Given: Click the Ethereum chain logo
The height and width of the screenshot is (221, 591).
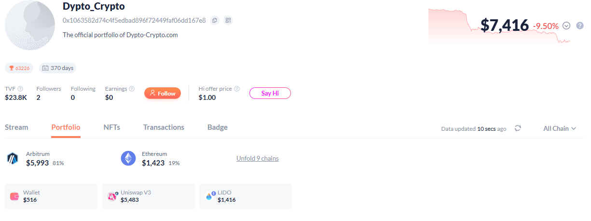Looking at the screenshot, I should (128, 158).
